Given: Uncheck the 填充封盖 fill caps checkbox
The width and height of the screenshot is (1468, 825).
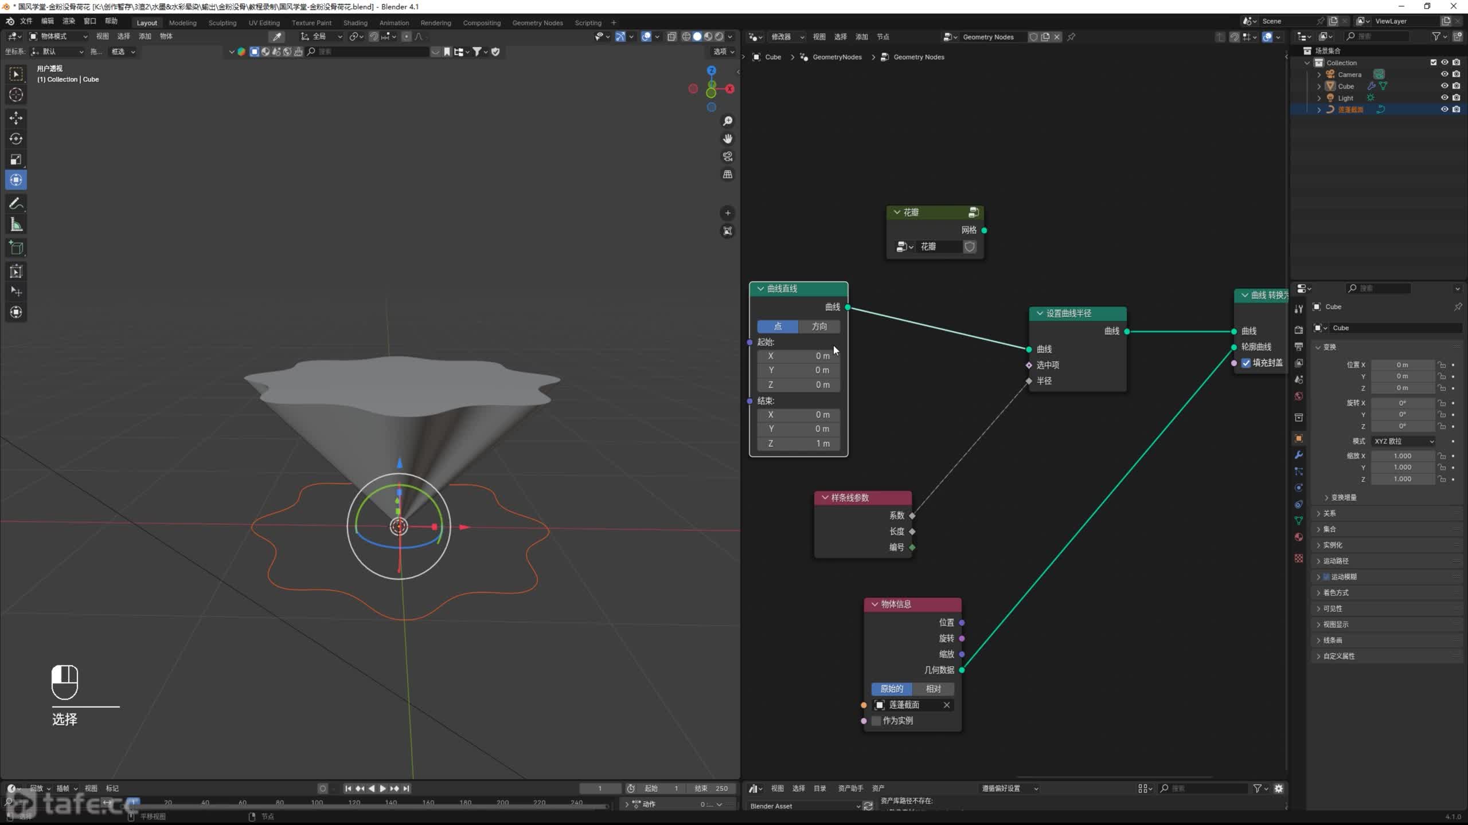Looking at the screenshot, I should [1246, 363].
